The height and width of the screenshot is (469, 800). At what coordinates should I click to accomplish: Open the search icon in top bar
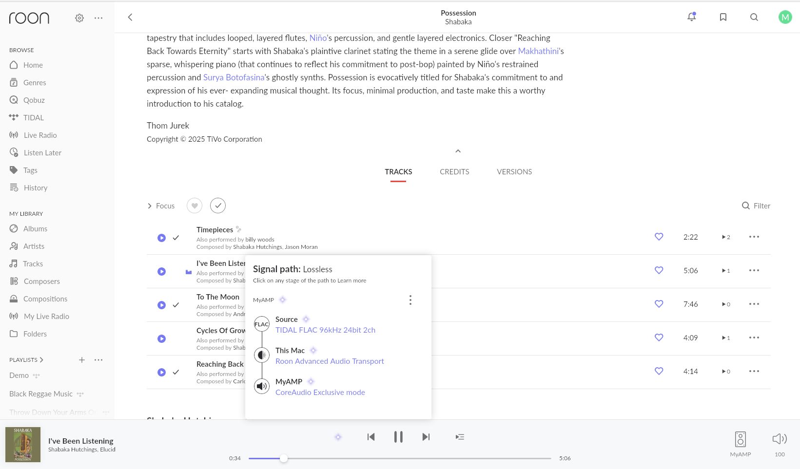754,17
